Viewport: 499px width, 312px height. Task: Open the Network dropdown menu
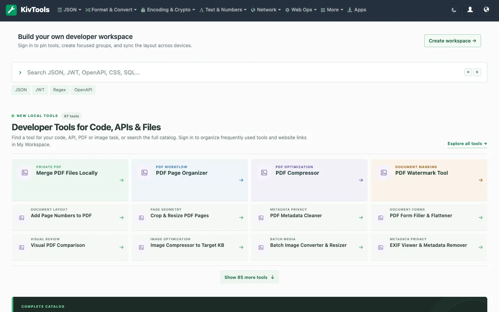tap(266, 10)
